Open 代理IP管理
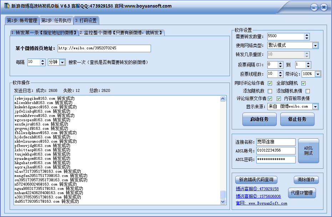332x217 pixels. [x=302, y=193]
